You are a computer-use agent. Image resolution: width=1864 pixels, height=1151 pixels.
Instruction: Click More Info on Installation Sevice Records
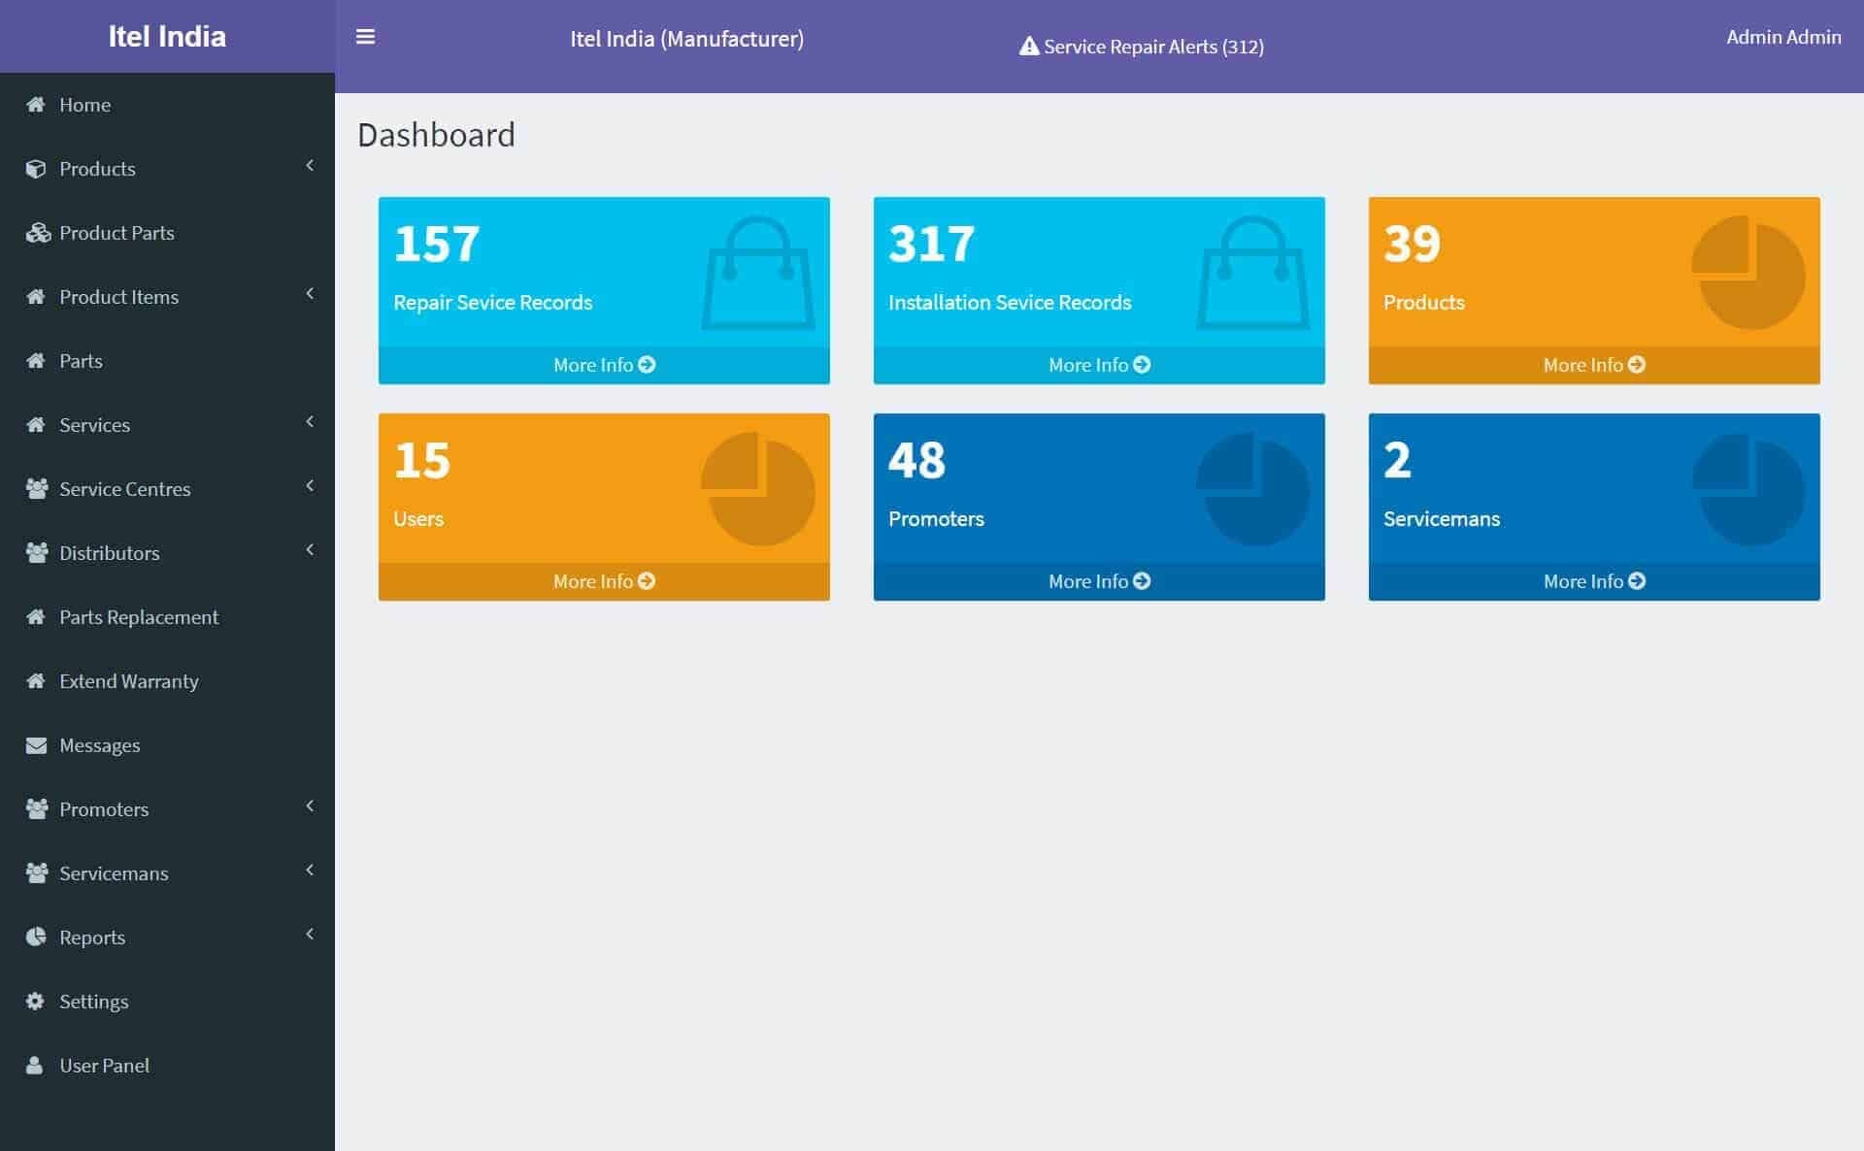pos(1098,365)
